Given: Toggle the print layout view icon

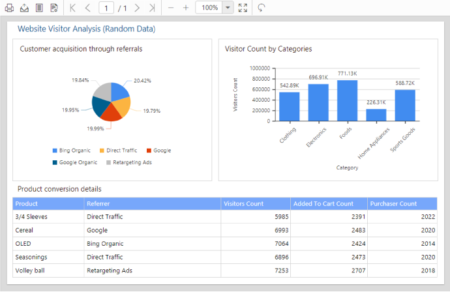Looking at the screenshot, I should [x=39, y=8].
